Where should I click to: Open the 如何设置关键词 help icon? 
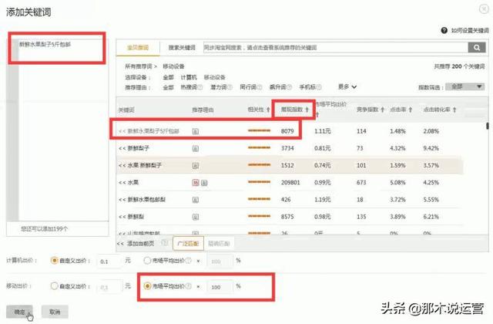pos(444,31)
